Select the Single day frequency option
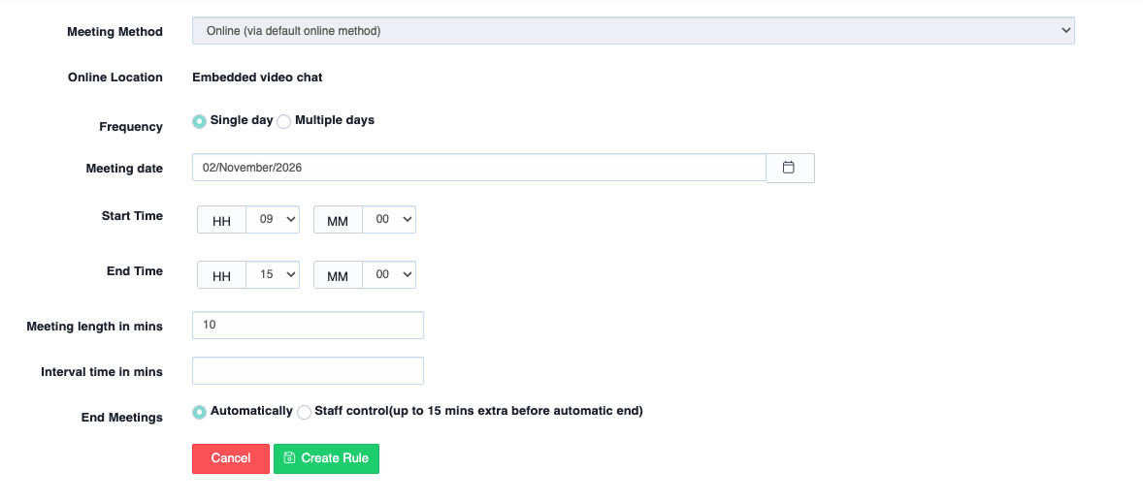This screenshot has height=501, width=1143. [200, 121]
